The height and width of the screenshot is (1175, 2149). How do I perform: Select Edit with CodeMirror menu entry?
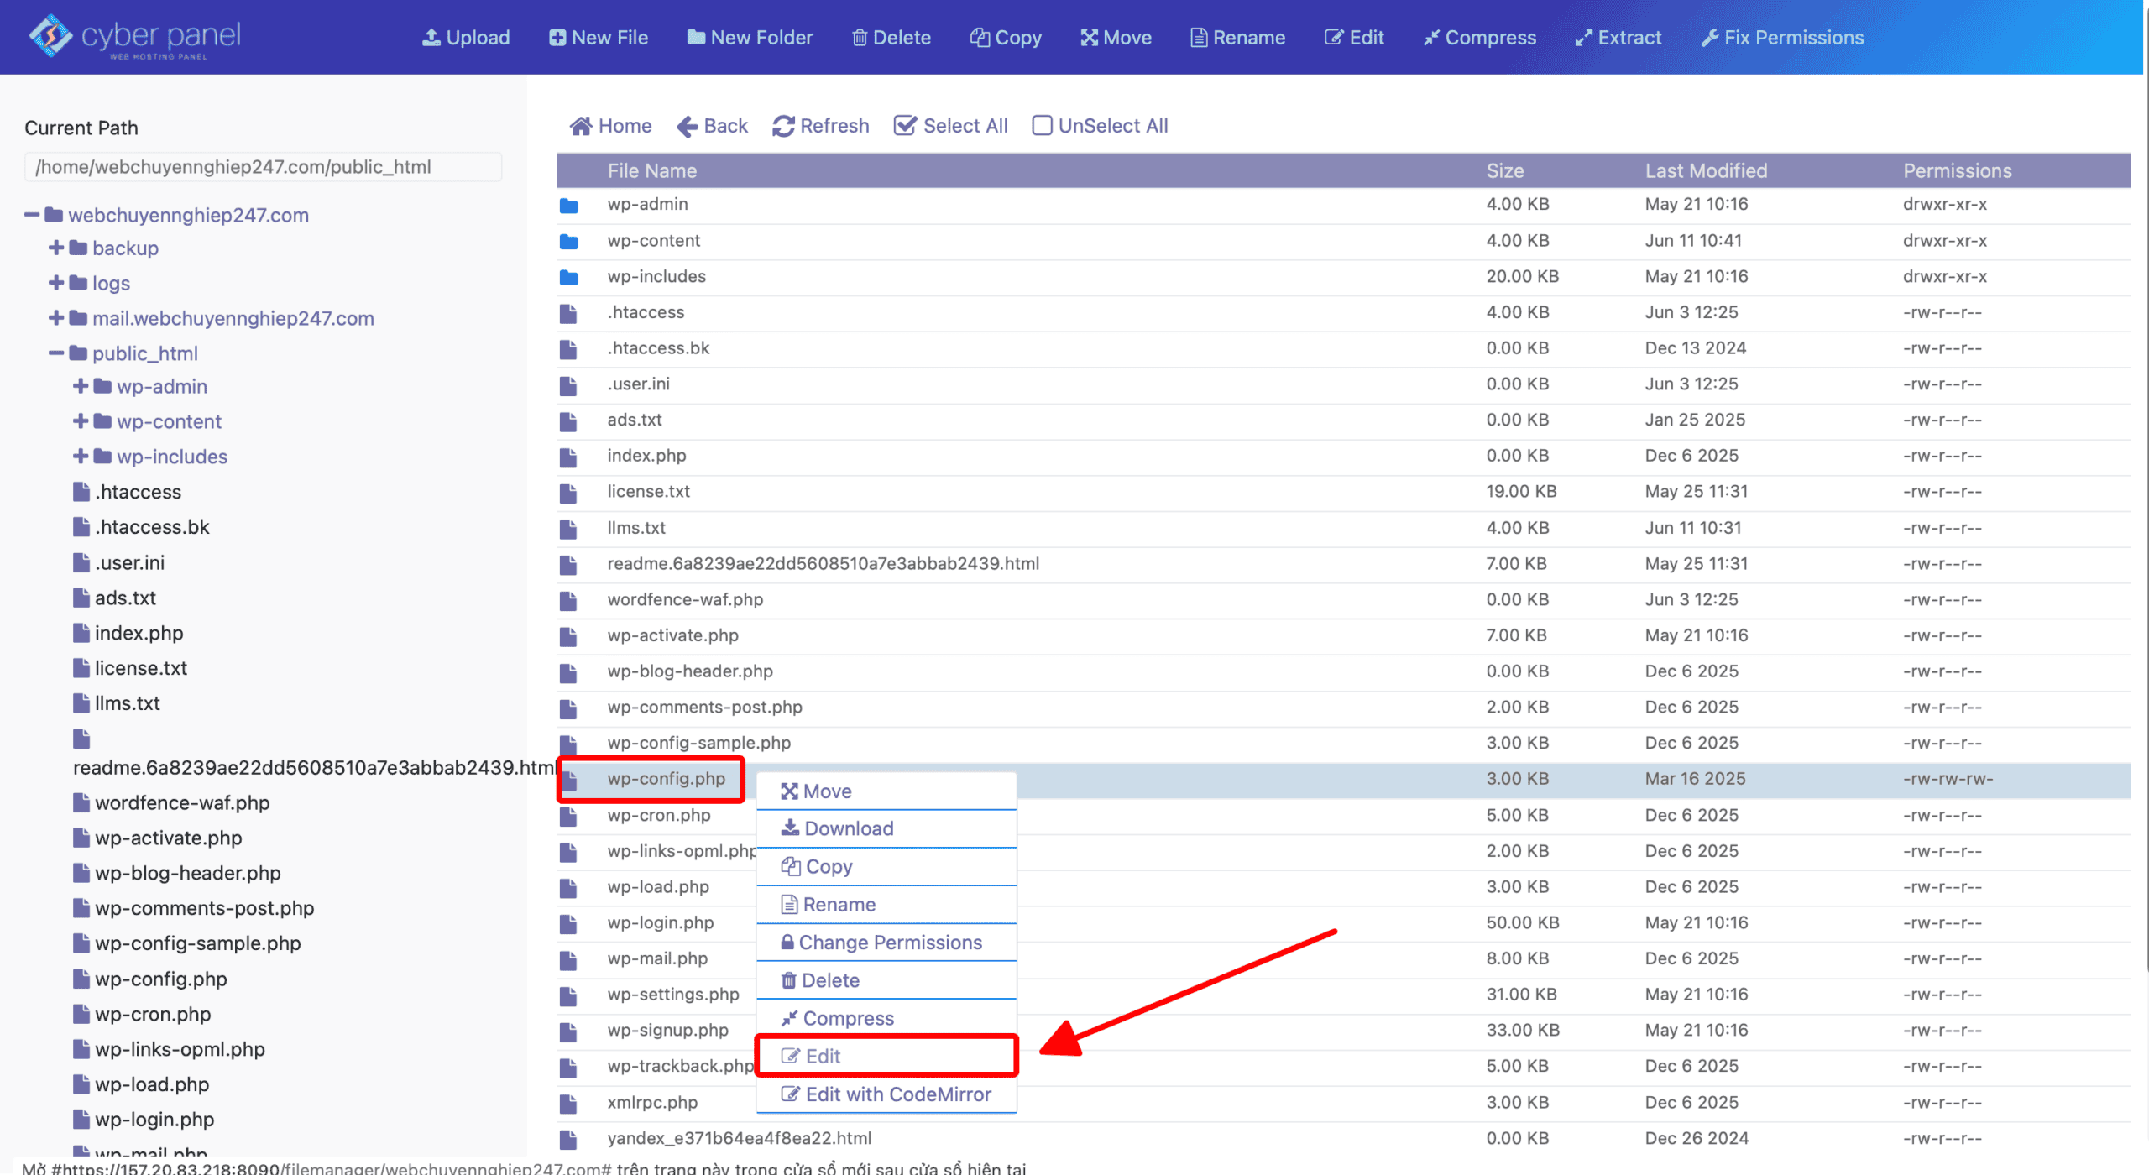click(886, 1094)
